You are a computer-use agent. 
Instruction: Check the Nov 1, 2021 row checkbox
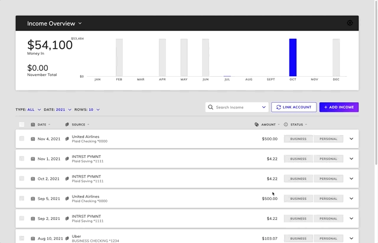tap(22, 159)
